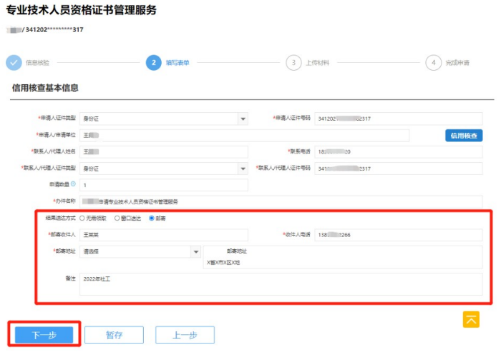The width and height of the screenshot is (501, 357).
Task: Go back with the 上一步 button
Action: coord(185,335)
